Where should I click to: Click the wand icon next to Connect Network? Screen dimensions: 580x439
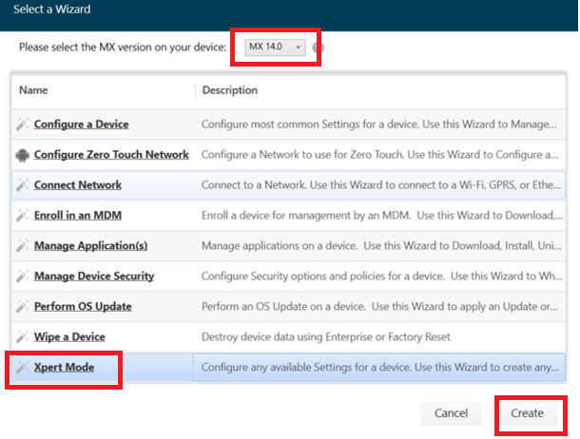[22, 185]
